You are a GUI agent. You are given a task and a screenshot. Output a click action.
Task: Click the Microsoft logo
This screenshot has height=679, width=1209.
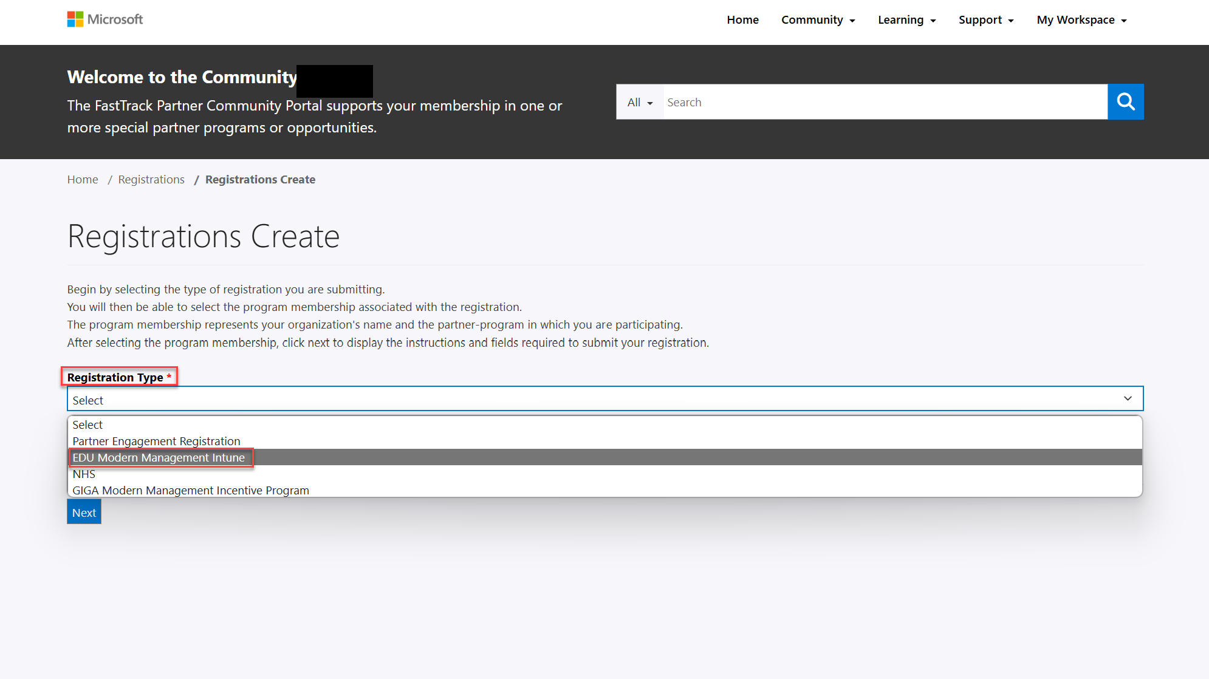tap(105, 19)
